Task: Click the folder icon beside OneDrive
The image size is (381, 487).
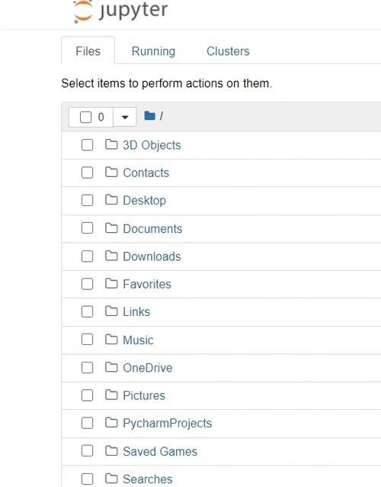Action: [x=111, y=367]
